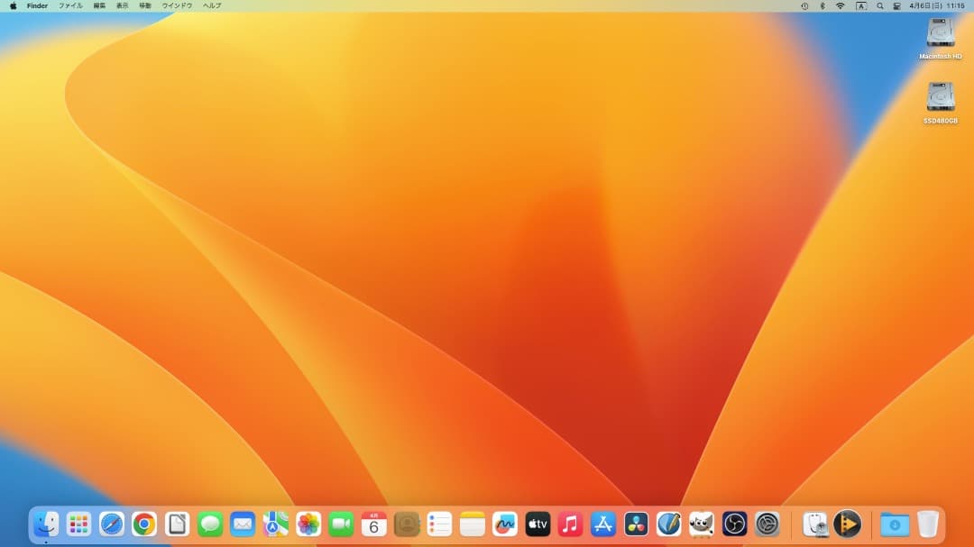Launch OBS Studio

[733, 524]
